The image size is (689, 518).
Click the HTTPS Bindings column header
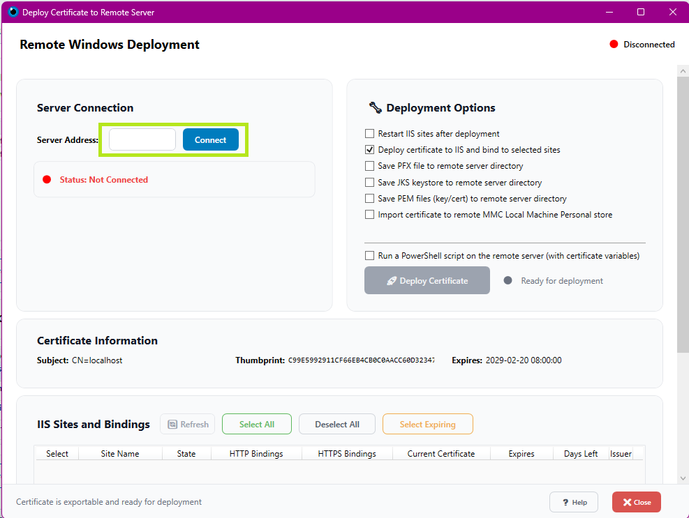coord(347,453)
